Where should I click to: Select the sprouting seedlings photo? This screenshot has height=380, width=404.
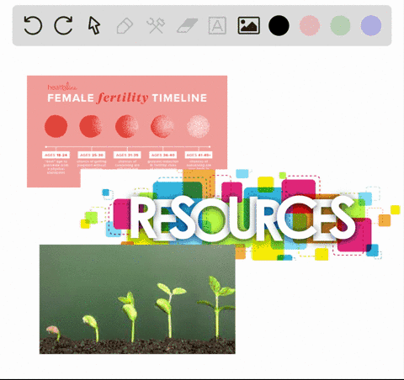click(x=137, y=299)
